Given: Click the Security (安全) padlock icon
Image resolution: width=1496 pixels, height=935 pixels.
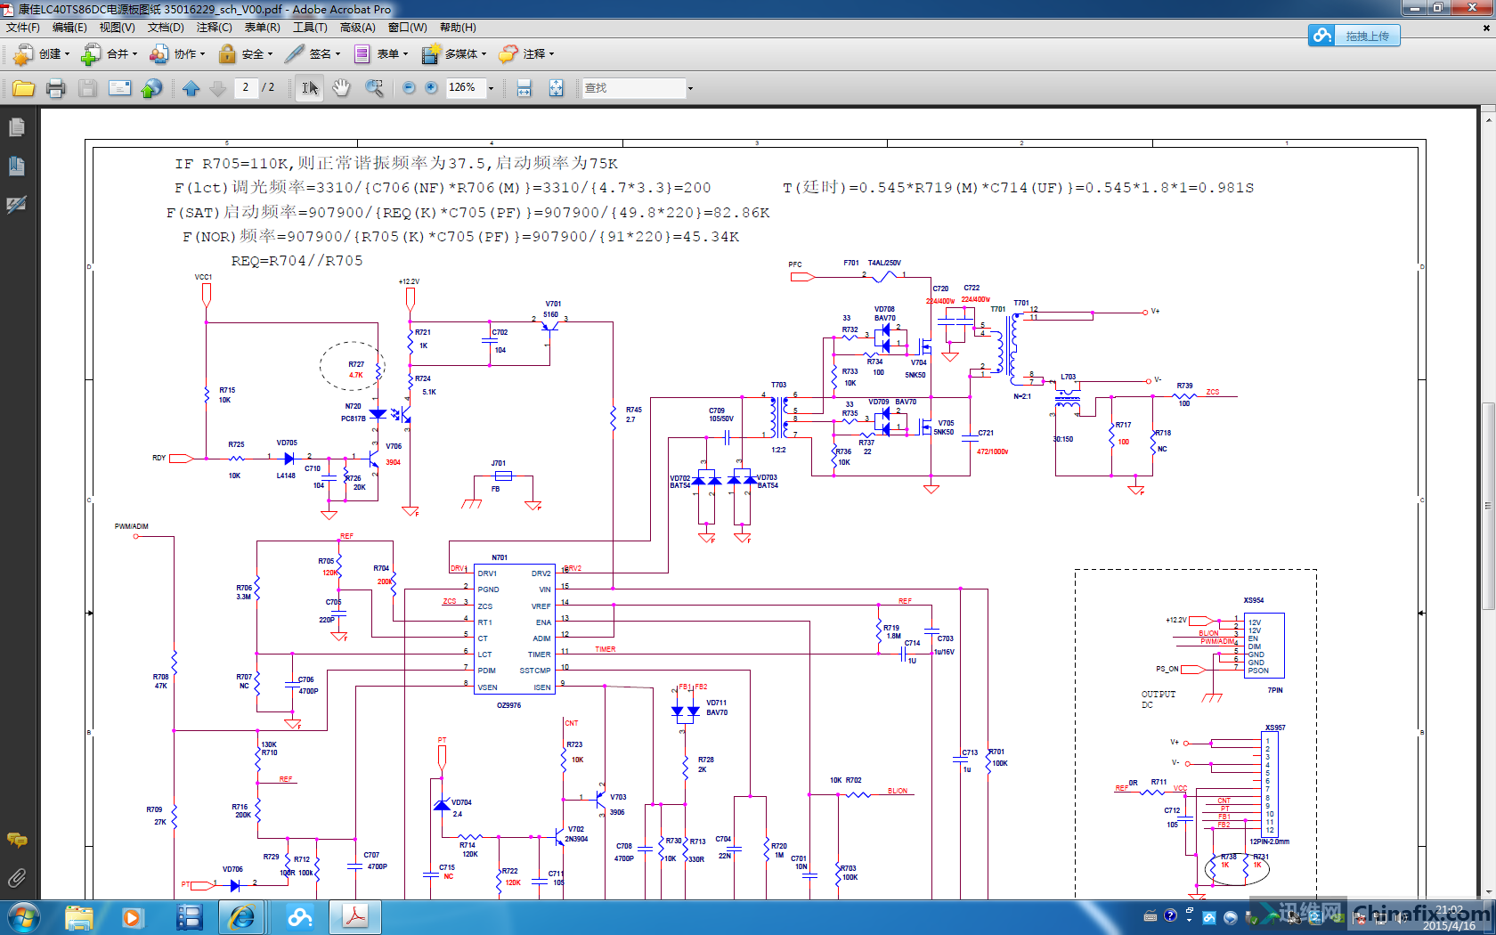Looking at the screenshot, I should pos(227,54).
